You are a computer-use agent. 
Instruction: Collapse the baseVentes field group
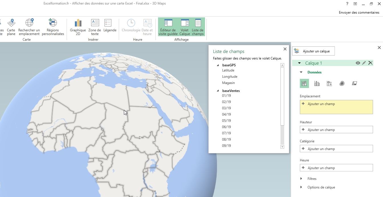218,91
